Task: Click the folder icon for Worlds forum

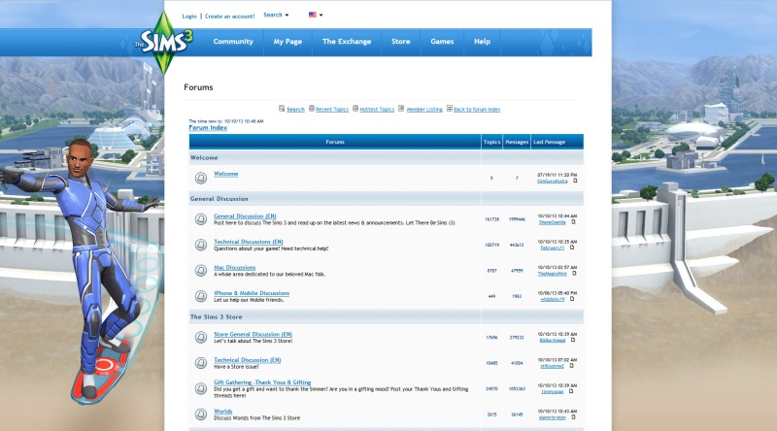Action: coord(201,414)
